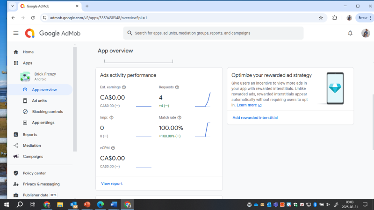Open Windows Start menu
This screenshot has height=210, width=374.
tap(7, 204)
